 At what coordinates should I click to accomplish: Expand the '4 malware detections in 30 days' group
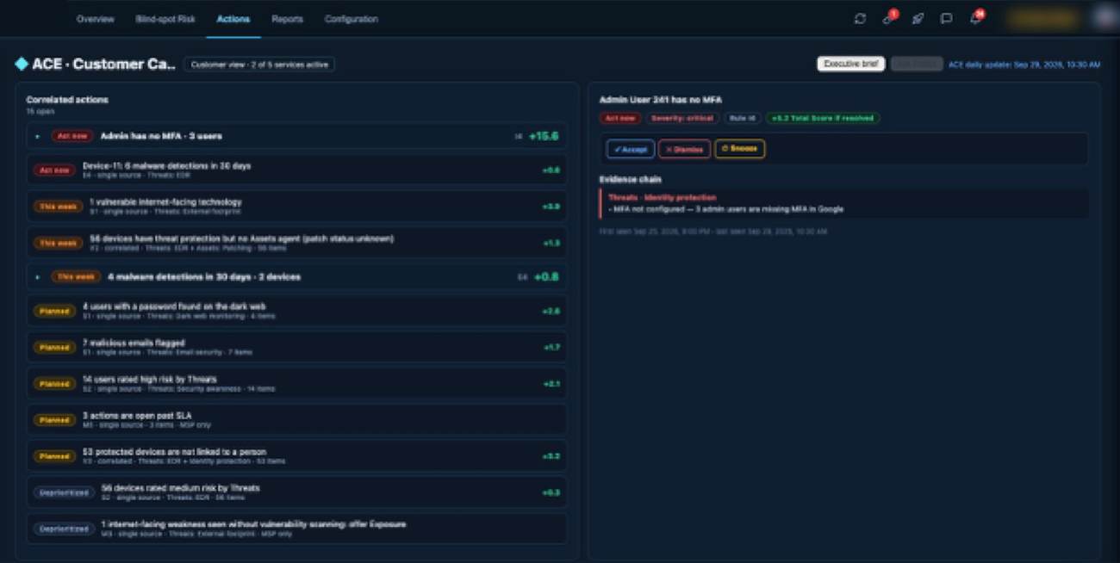pos(37,277)
